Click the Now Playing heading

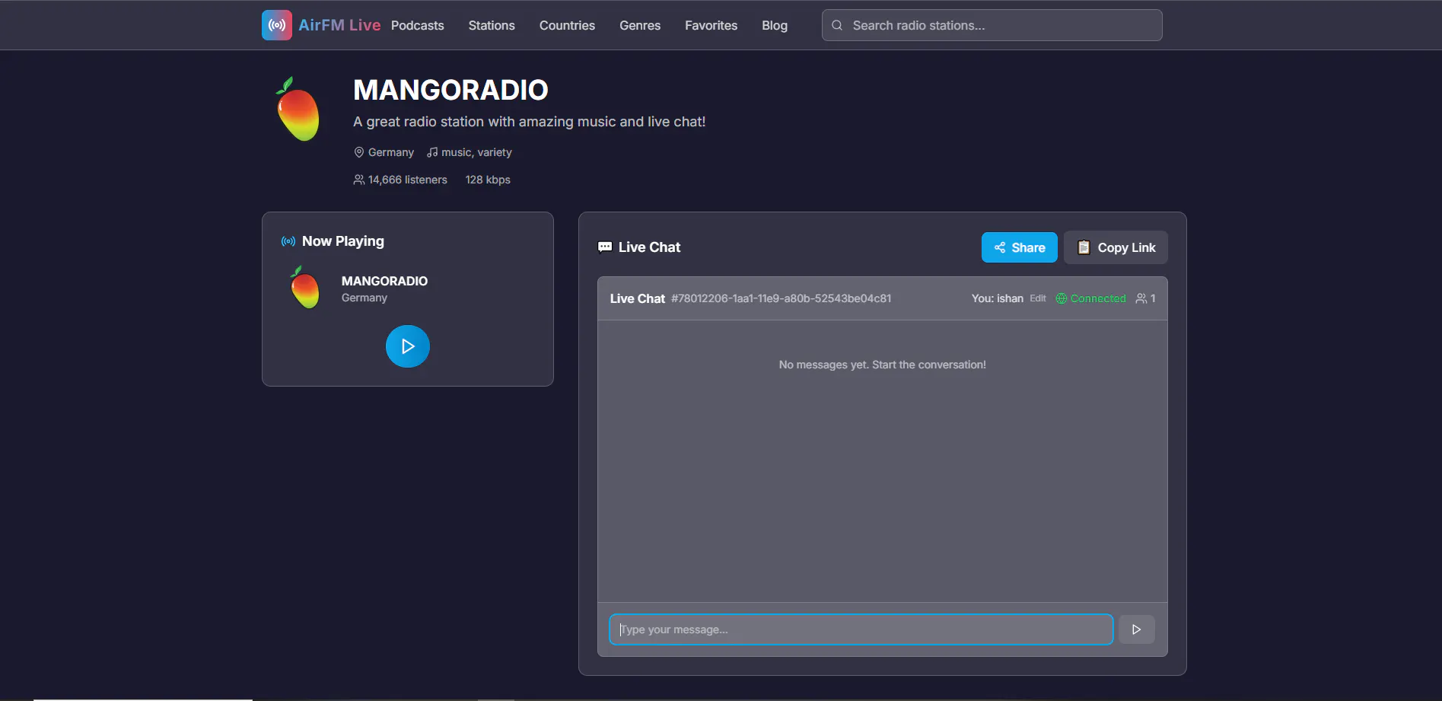click(x=343, y=241)
